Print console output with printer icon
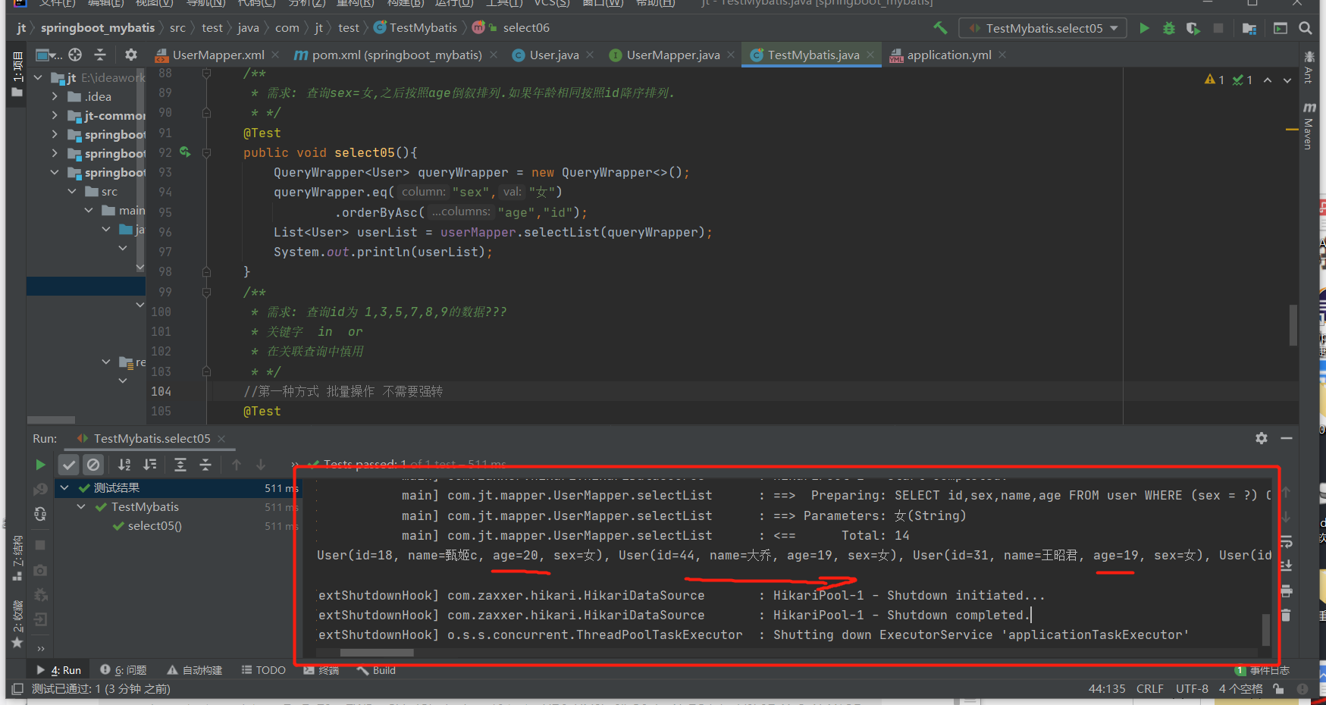Screen dimensions: 1326x705 1286,591
